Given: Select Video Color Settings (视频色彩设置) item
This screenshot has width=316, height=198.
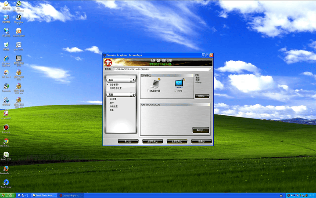Looking at the screenshot, I should pos(115,88).
